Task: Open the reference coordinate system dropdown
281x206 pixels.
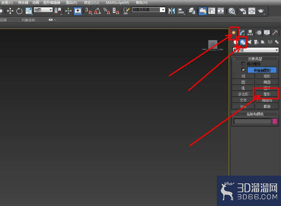Action: [x=43, y=10]
